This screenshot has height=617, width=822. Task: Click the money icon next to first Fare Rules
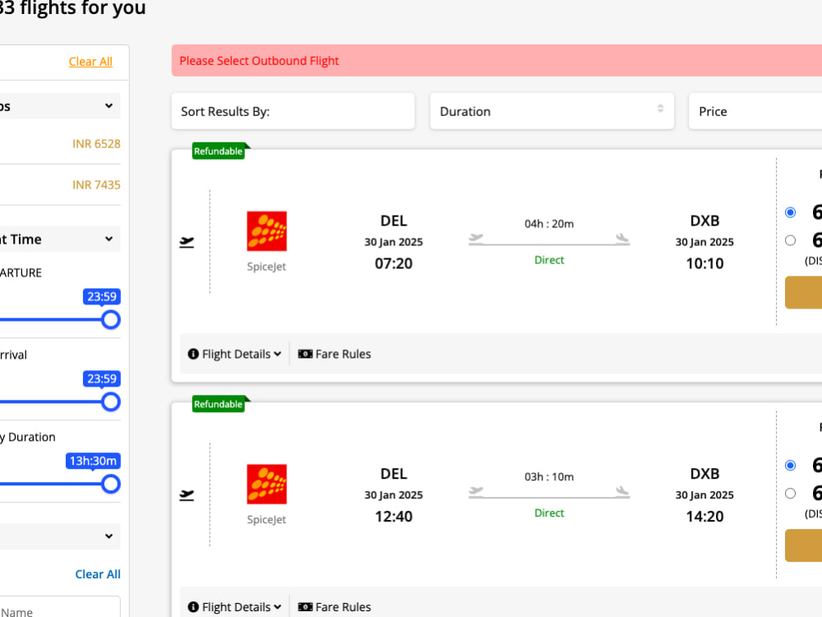tap(305, 354)
